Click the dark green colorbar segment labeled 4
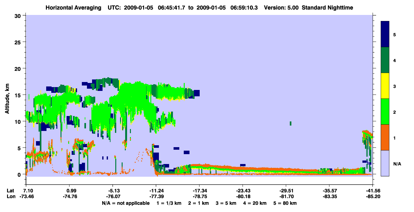 [x=385, y=60]
